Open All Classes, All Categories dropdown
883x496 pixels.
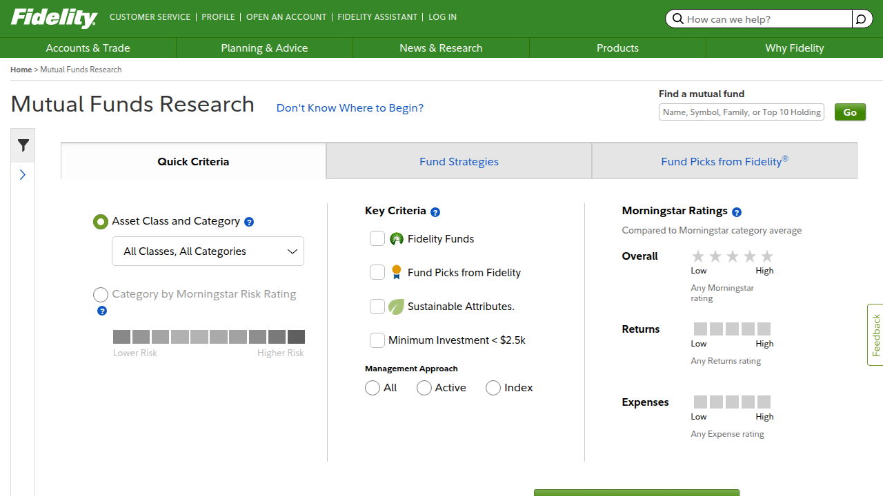pyautogui.click(x=208, y=251)
